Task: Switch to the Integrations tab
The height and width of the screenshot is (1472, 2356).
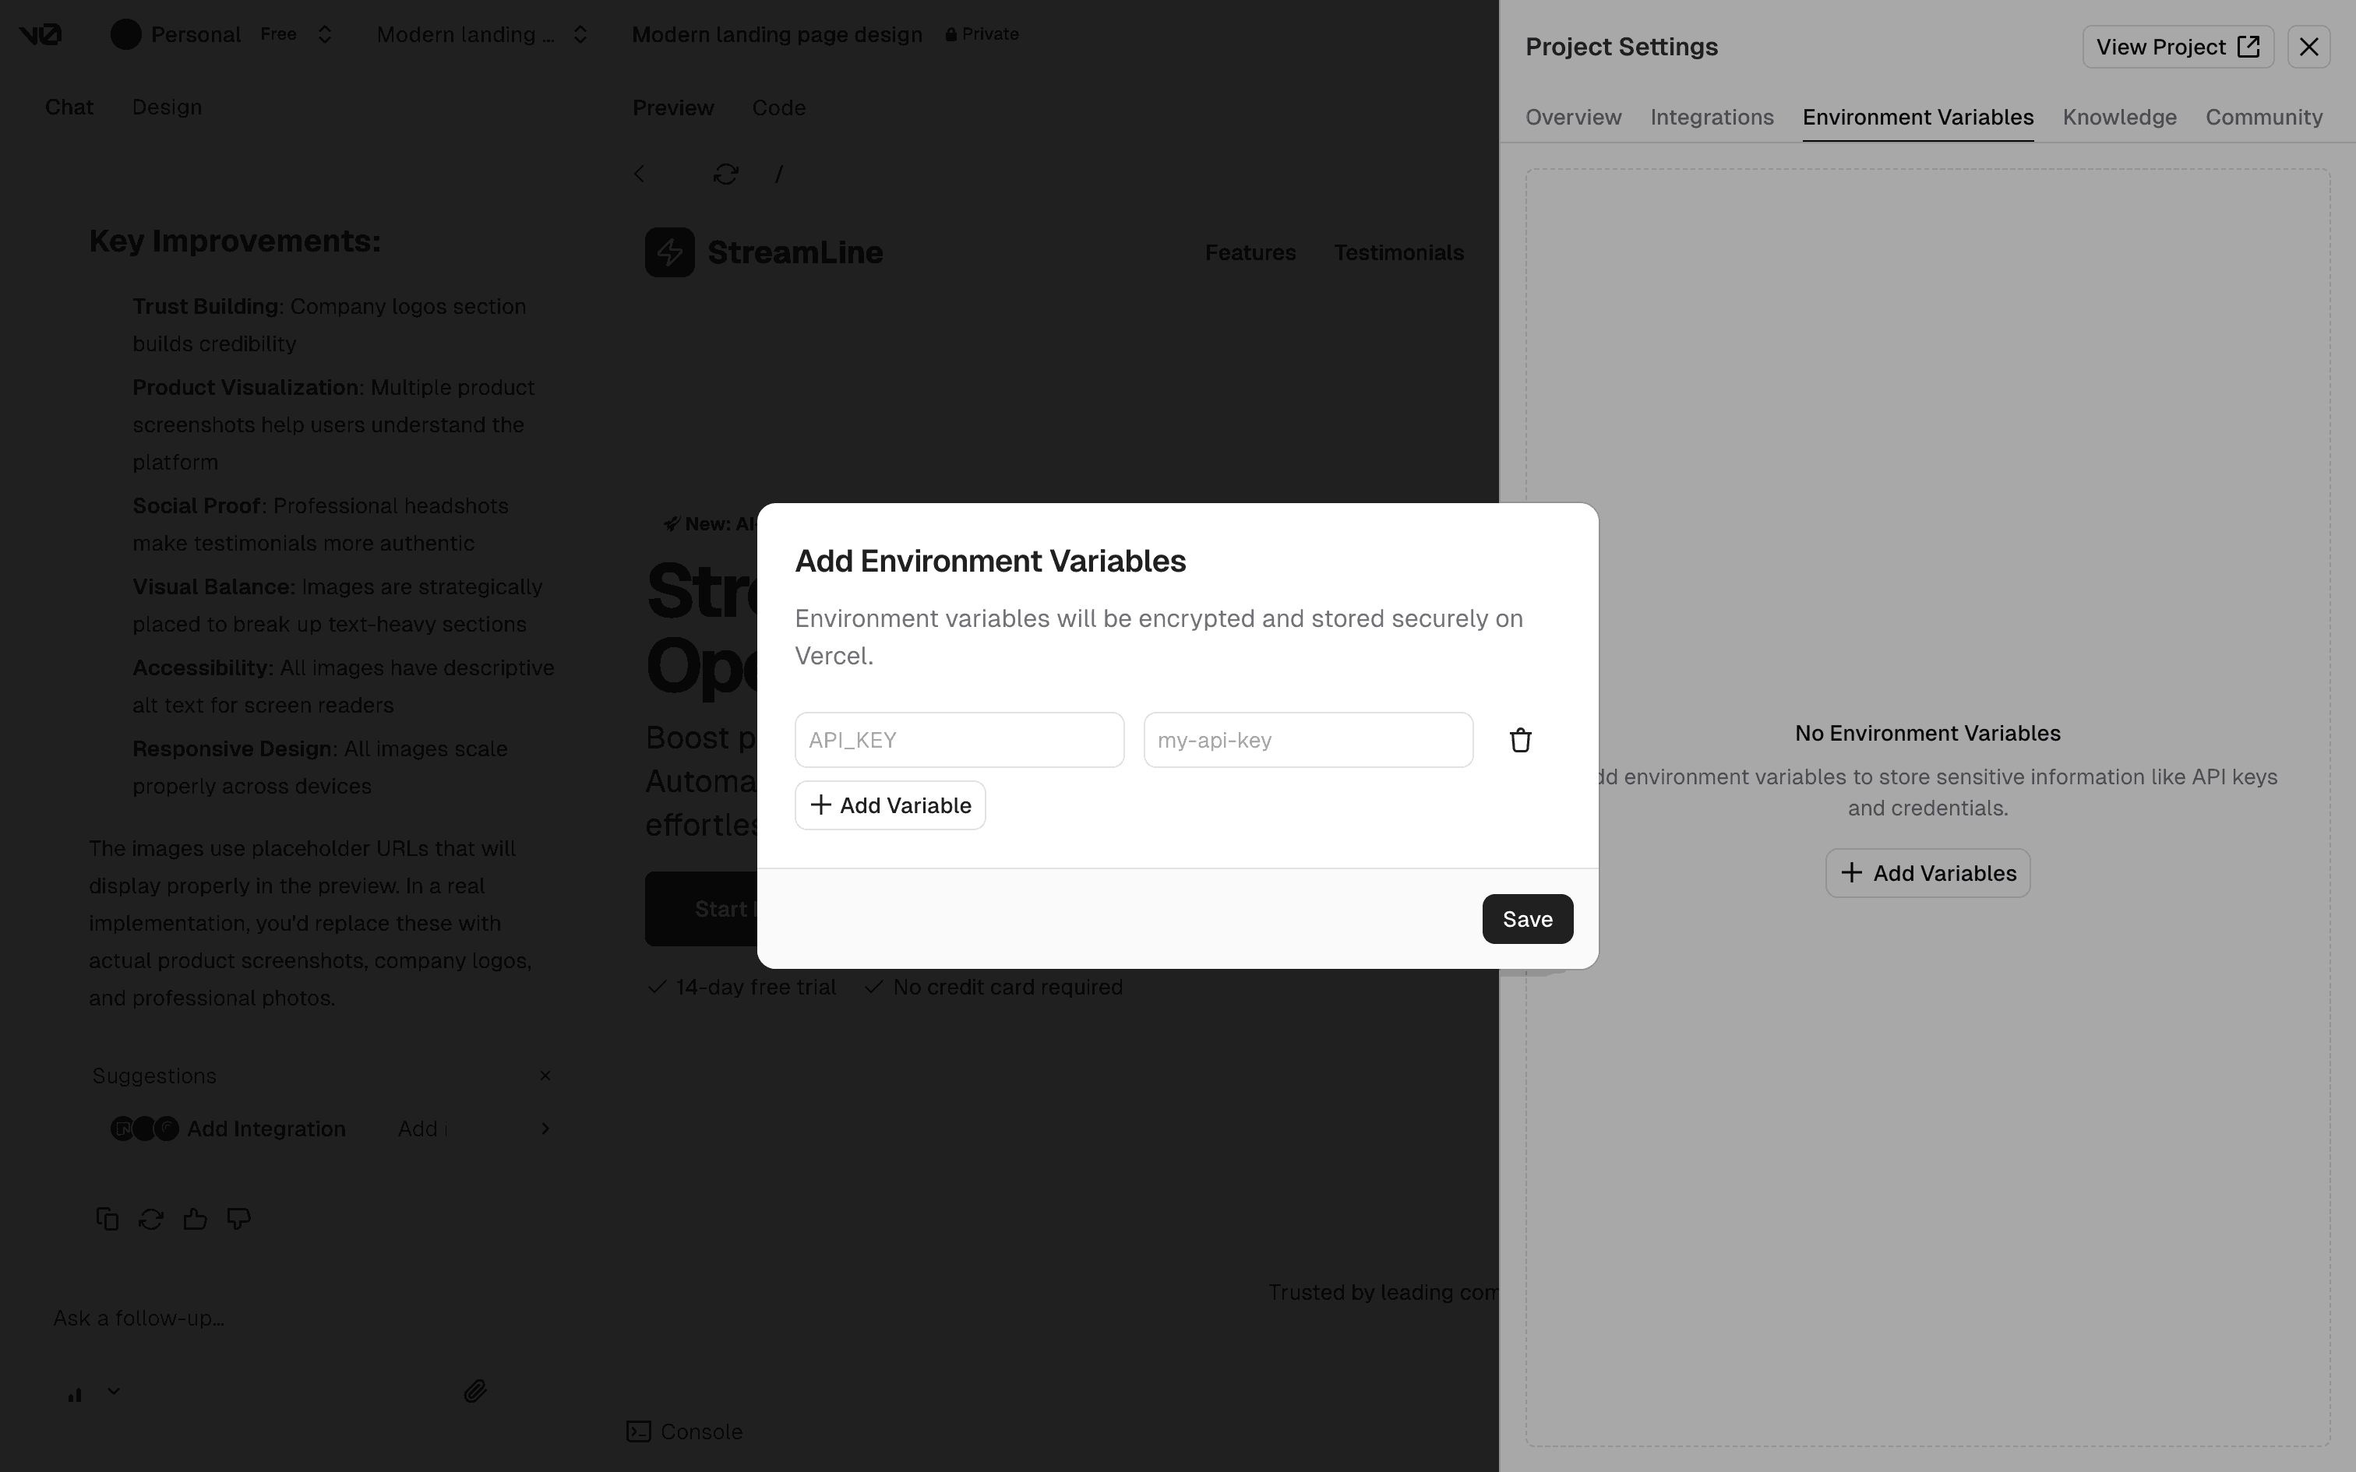Action: tap(1712, 117)
